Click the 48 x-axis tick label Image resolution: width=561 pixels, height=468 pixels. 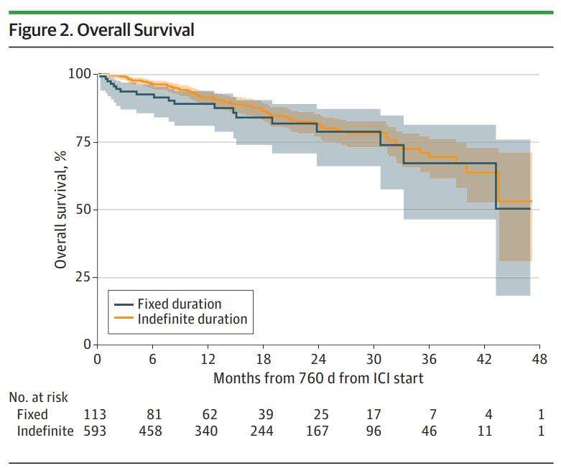coord(539,359)
